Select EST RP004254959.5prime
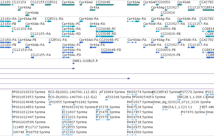 (133, 100)
